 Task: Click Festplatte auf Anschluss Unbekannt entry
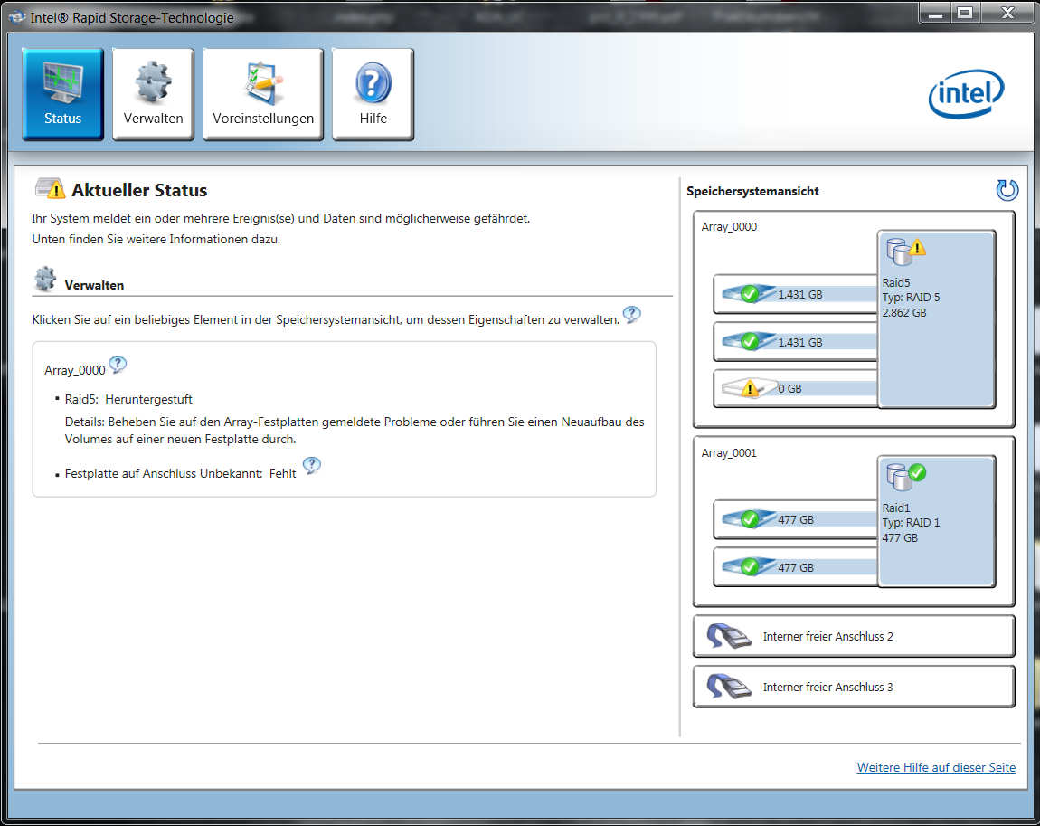[x=180, y=474]
